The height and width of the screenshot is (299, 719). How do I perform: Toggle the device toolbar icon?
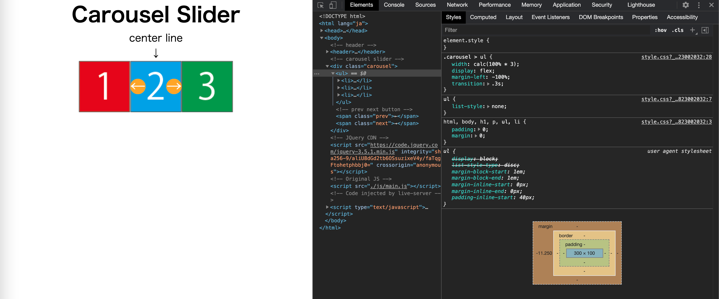click(x=333, y=5)
